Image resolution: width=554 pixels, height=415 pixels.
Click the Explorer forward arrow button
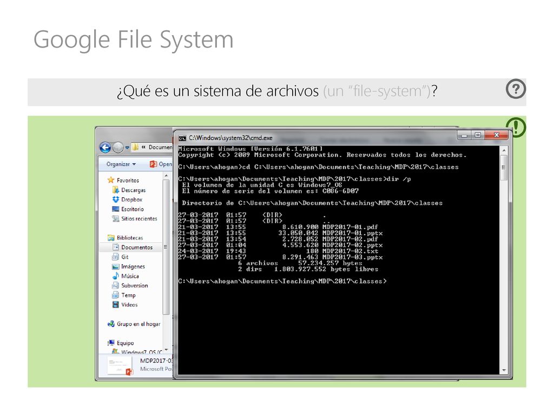118,147
